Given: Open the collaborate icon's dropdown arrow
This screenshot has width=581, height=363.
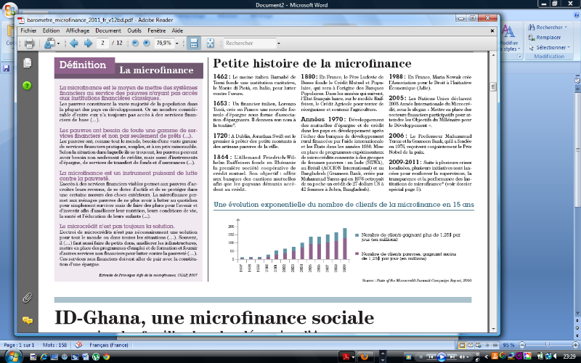Looking at the screenshot, I should click(x=59, y=44).
